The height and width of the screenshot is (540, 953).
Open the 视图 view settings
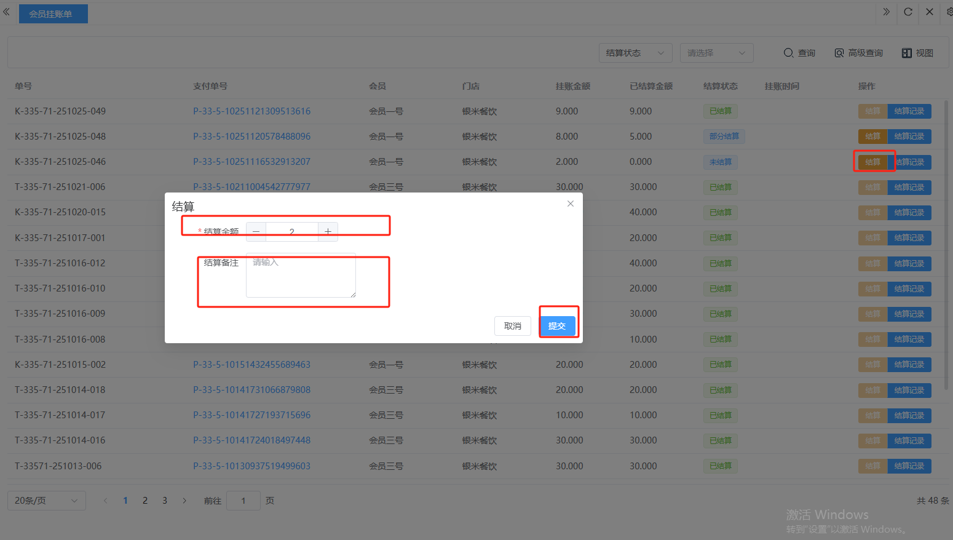click(917, 53)
